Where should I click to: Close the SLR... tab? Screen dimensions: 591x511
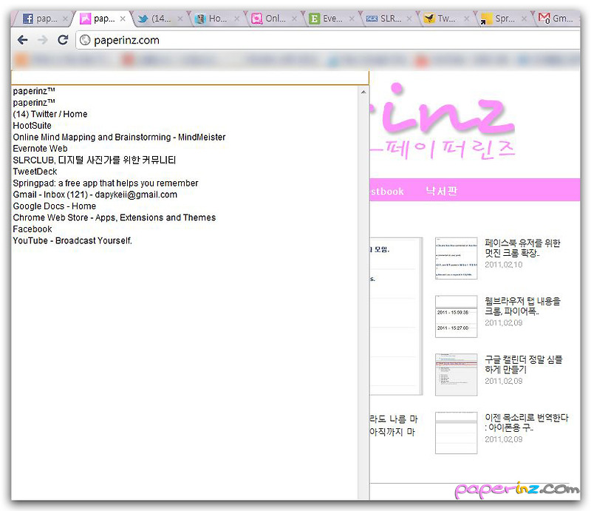(x=409, y=18)
